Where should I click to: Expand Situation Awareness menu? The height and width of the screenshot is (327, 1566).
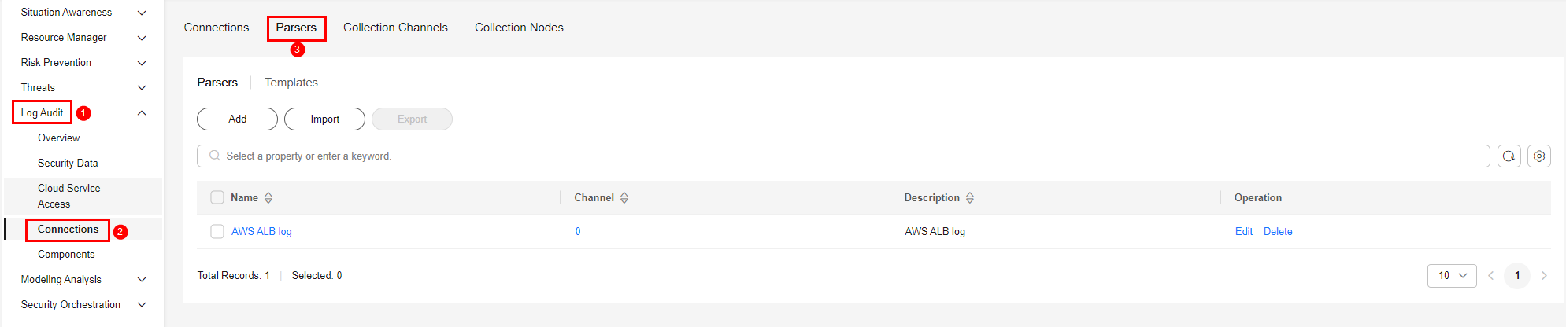pyautogui.click(x=142, y=13)
